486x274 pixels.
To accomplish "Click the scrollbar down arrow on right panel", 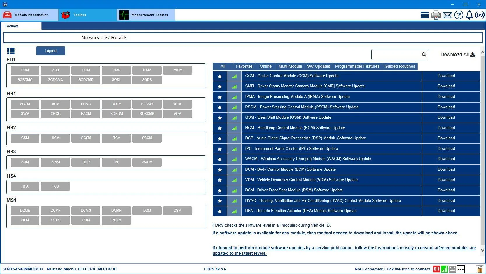I will point(483,250).
